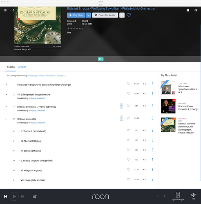201x204 pixels.
Task: Click Play Now button
Action: pyautogui.click(x=76, y=15)
